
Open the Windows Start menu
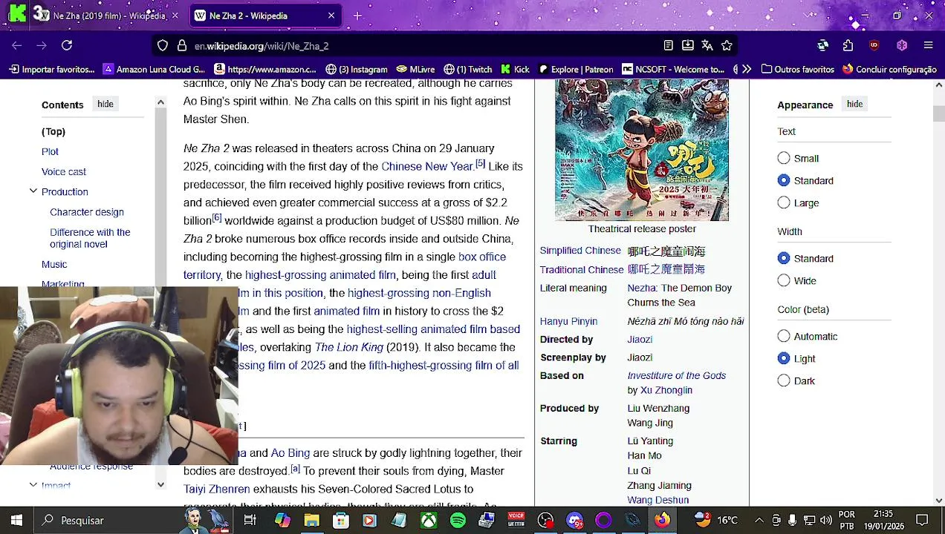click(x=16, y=520)
